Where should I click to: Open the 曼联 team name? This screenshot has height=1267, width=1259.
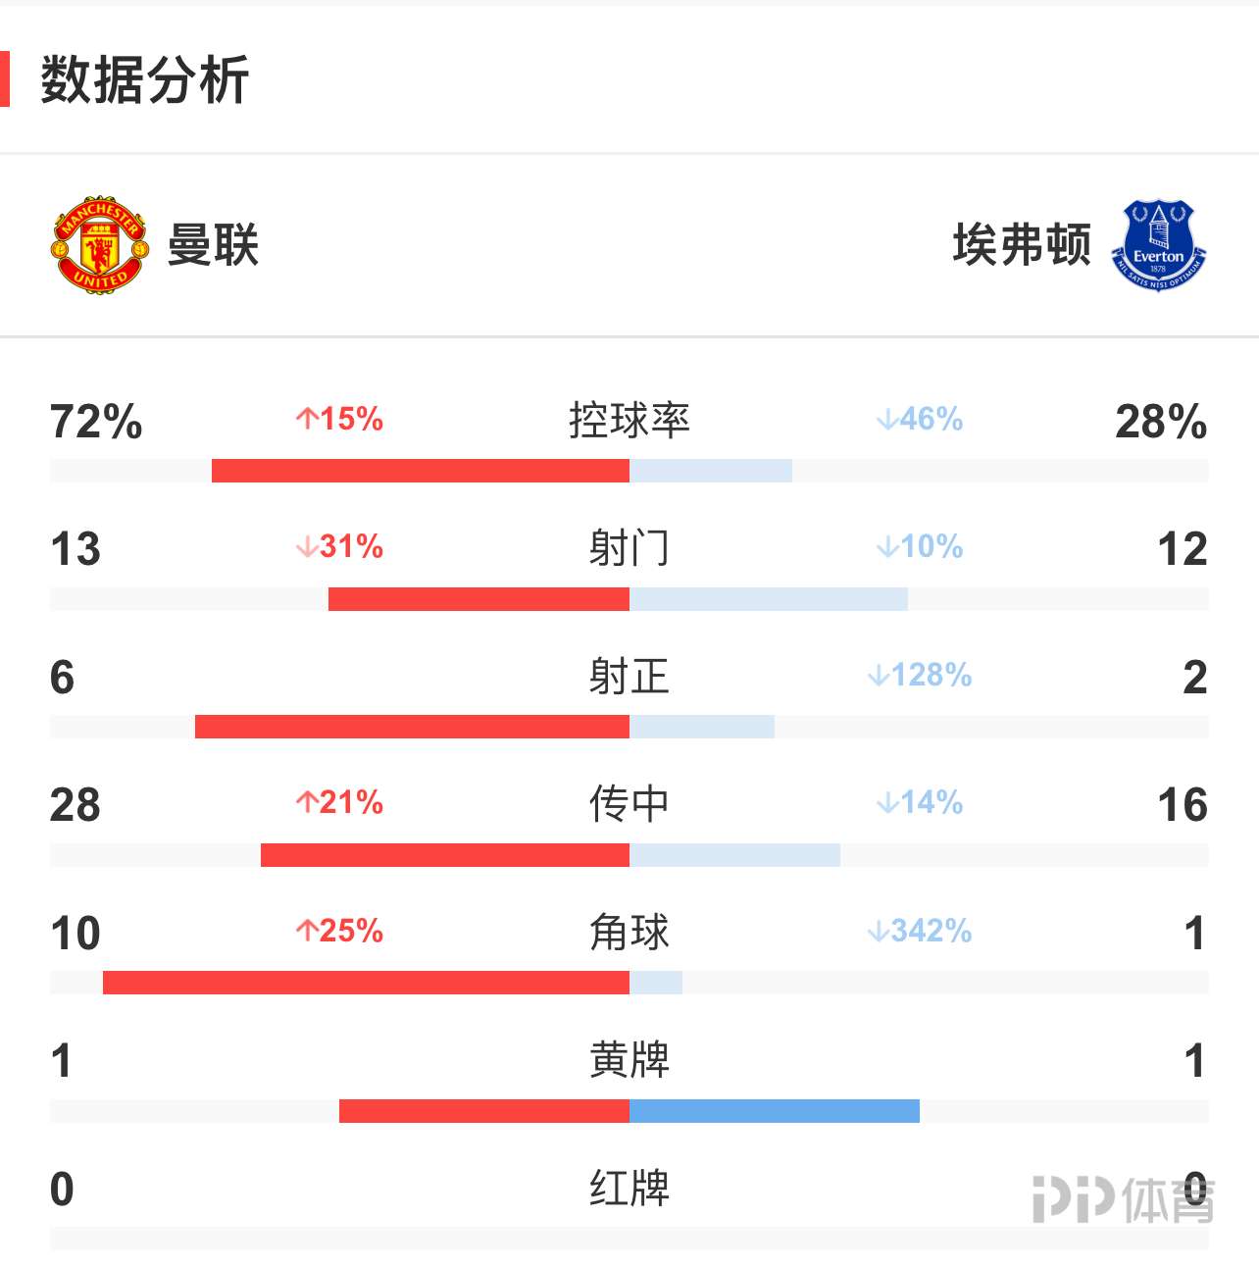point(213,245)
